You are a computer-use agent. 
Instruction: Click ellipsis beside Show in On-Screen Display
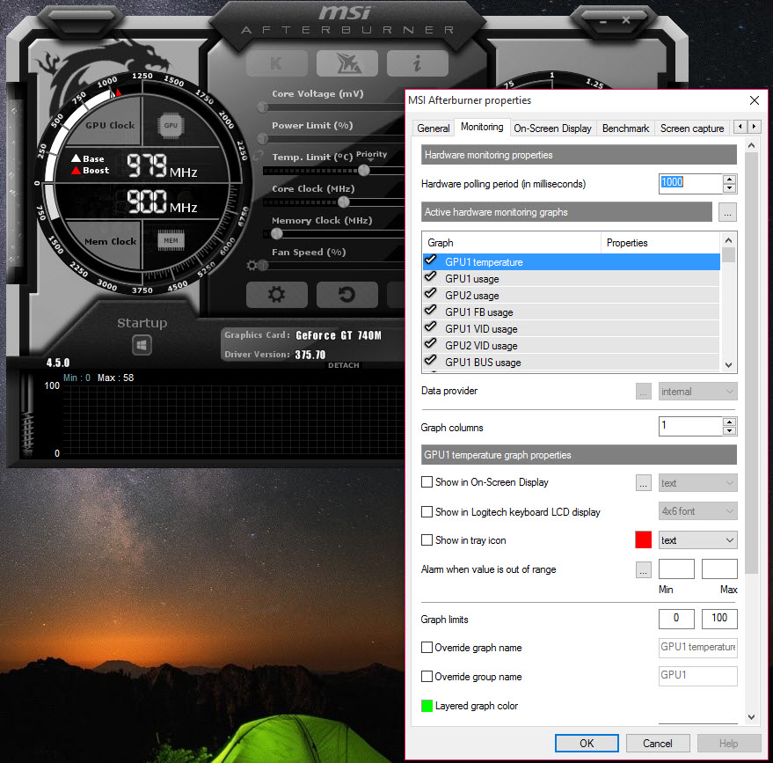coord(644,483)
